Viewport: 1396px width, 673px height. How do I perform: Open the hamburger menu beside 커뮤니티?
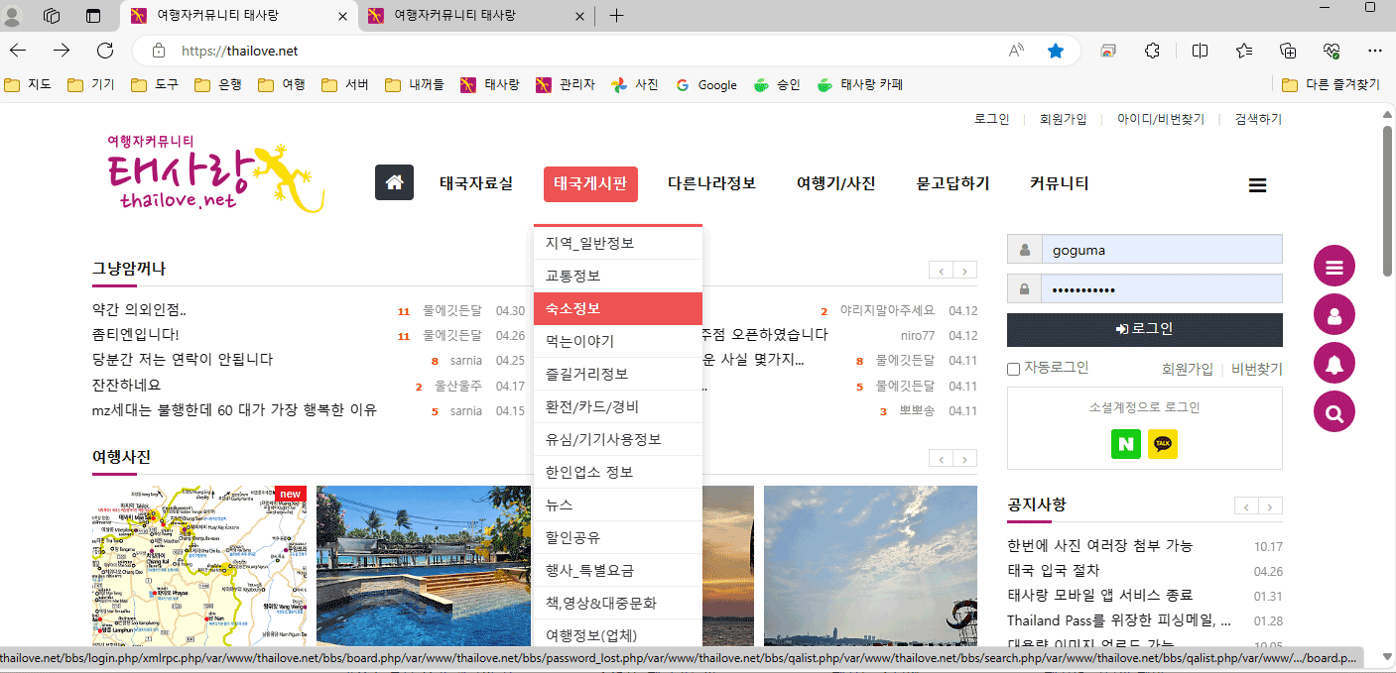[x=1257, y=184]
